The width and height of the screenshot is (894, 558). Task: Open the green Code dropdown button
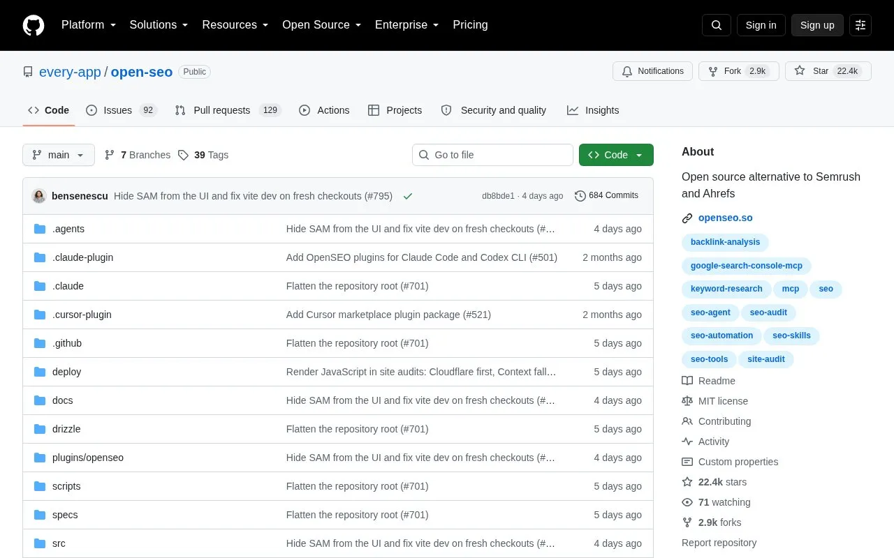pyautogui.click(x=616, y=155)
